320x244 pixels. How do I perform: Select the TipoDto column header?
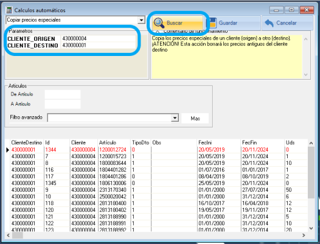(141, 142)
